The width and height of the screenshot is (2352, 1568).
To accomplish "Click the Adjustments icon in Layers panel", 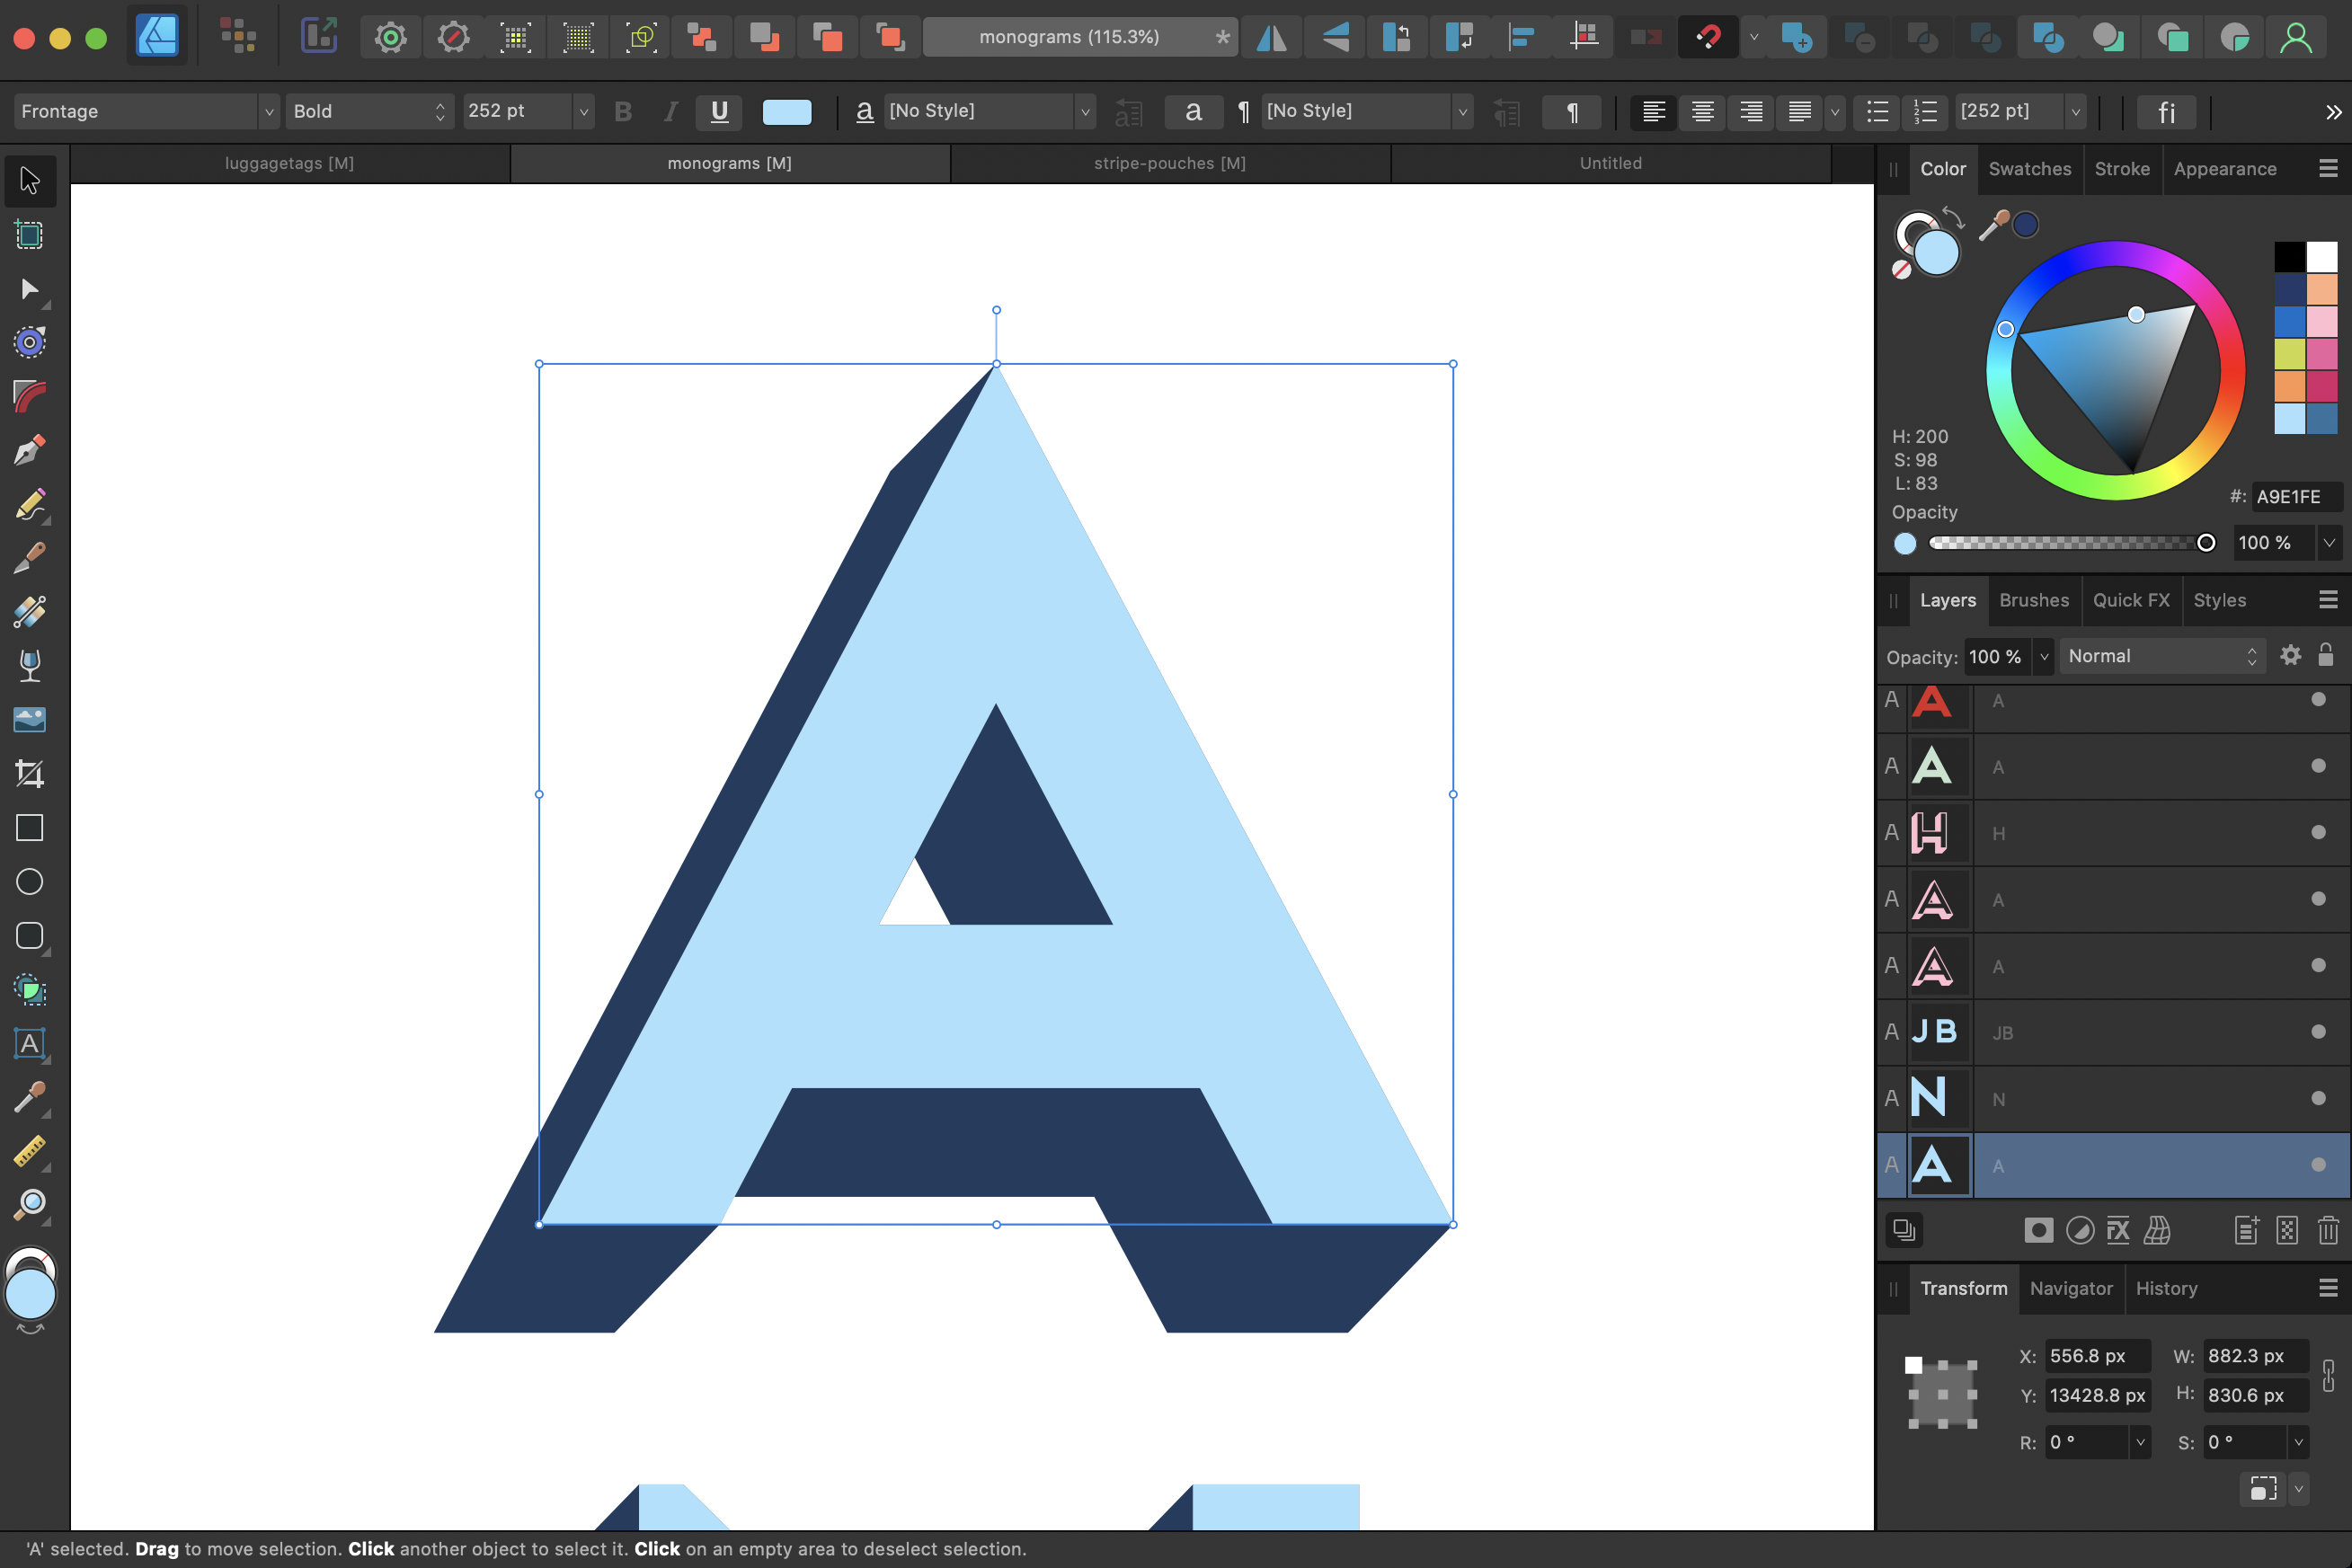I will (x=2080, y=1231).
